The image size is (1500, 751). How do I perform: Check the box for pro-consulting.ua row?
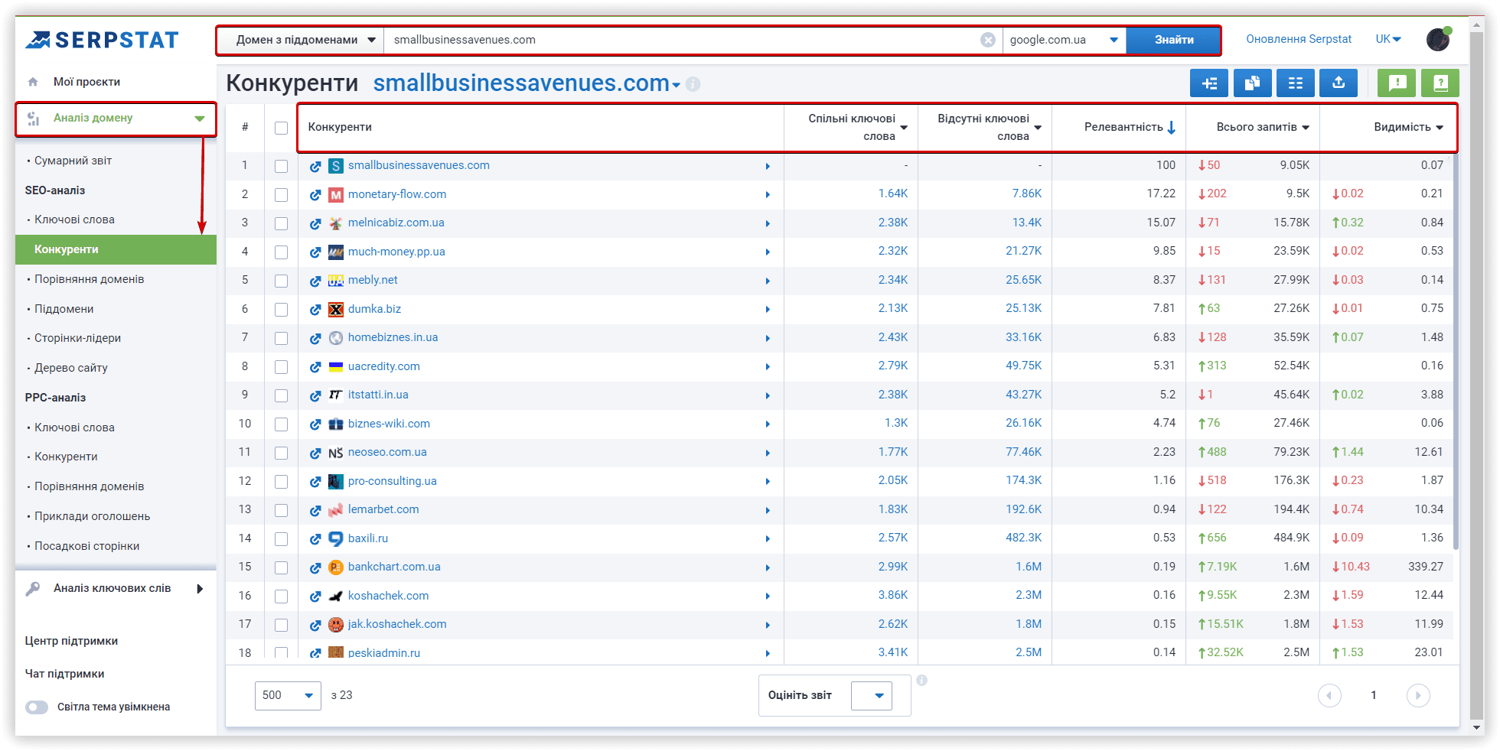(x=282, y=482)
